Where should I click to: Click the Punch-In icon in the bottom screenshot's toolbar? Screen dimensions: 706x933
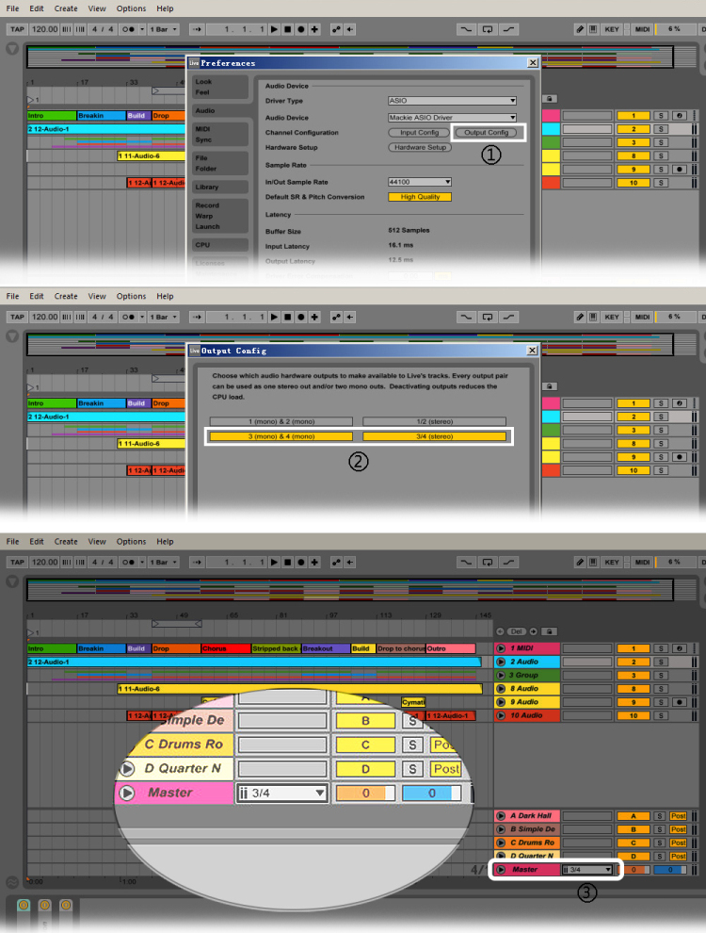point(466,563)
